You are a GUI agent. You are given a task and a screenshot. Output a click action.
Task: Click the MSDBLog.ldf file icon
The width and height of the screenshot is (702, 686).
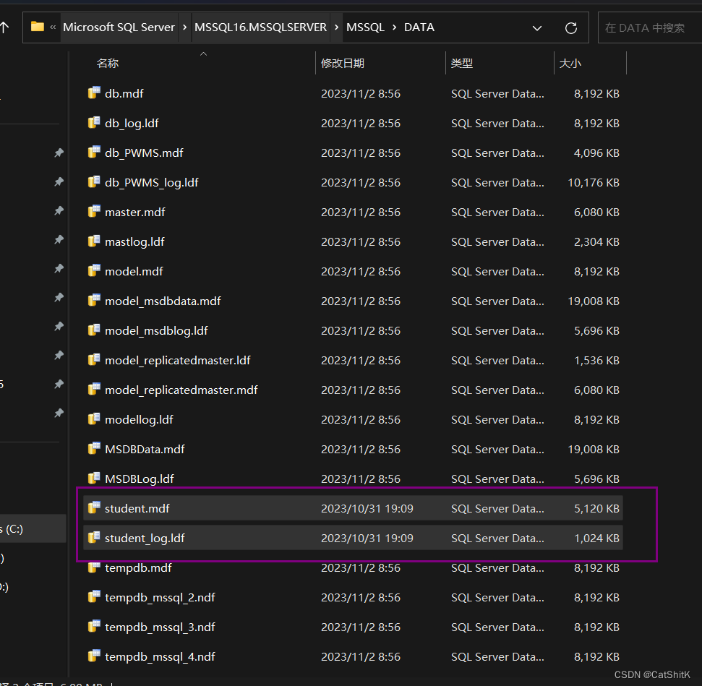(94, 479)
